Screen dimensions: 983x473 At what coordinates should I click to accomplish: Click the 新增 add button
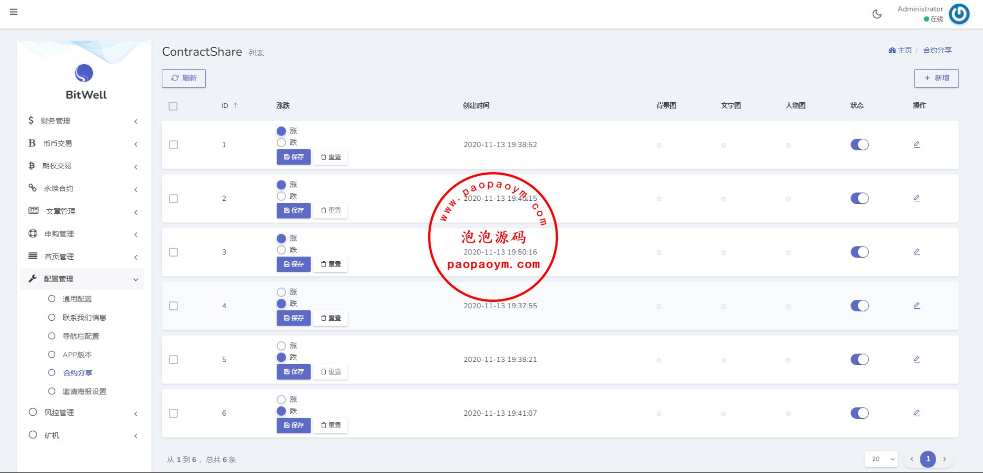click(x=936, y=78)
